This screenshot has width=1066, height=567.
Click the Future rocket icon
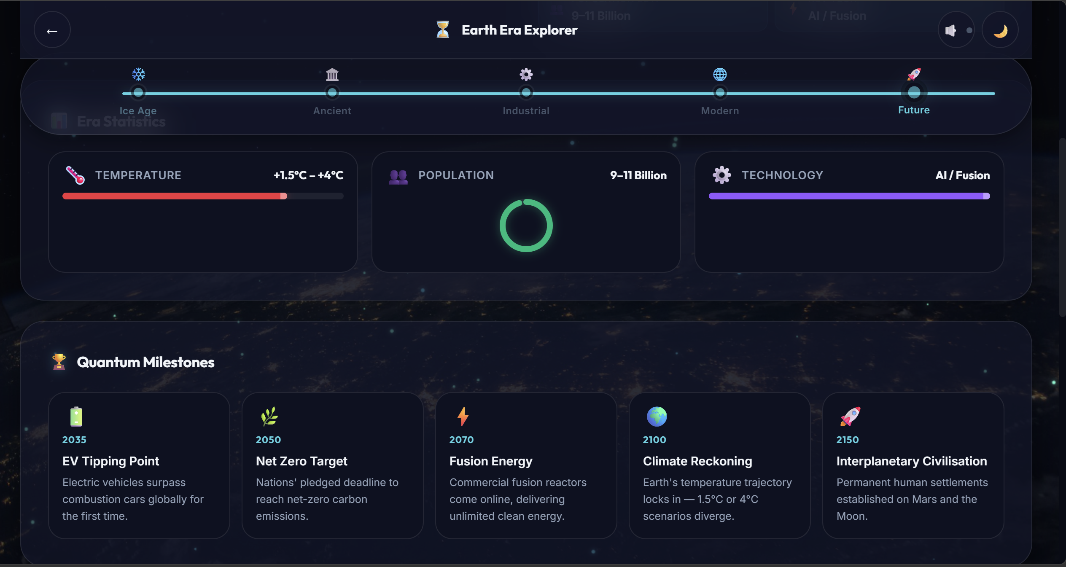pyautogui.click(x=914, y=75)
